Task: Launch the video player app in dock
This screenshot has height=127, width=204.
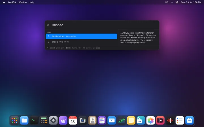Action: coord(160,121)
